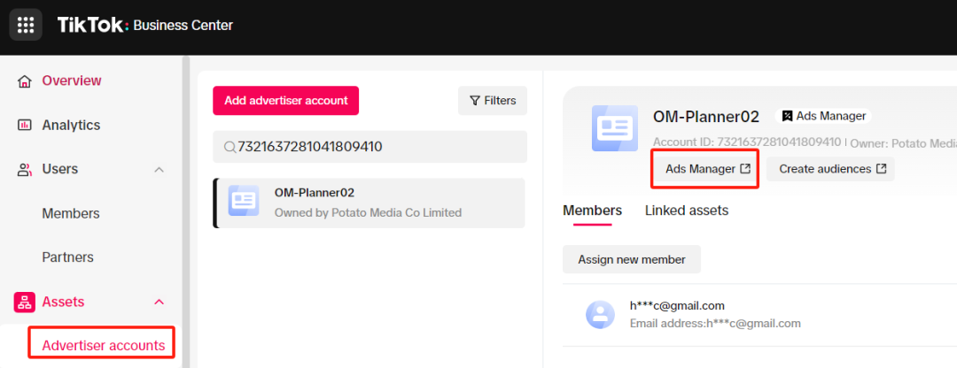Select the Overview home icon

pos(25,81)
